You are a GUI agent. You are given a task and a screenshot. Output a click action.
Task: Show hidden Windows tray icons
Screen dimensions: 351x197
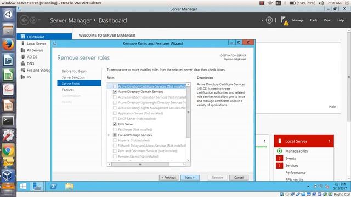point(308,186)
